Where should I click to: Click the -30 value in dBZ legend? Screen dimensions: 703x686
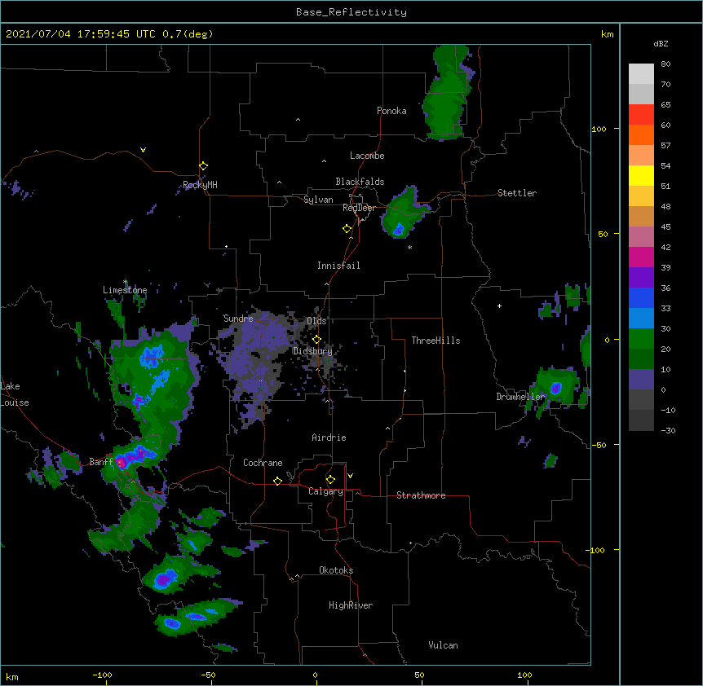tap(670, 430)
